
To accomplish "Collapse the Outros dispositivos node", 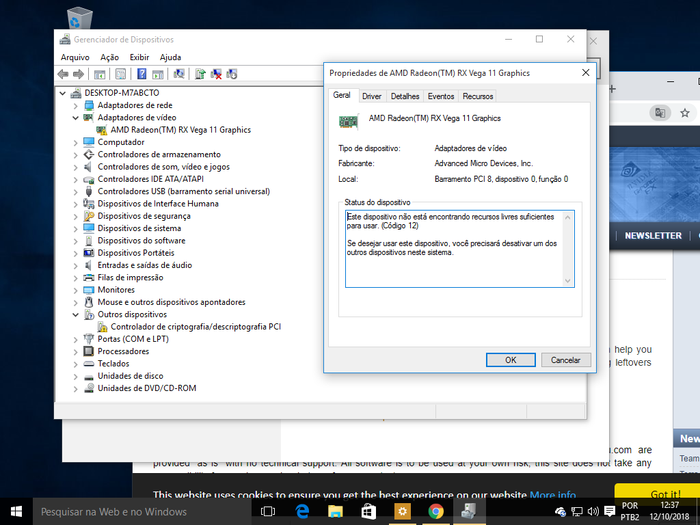I will [75, 314].
